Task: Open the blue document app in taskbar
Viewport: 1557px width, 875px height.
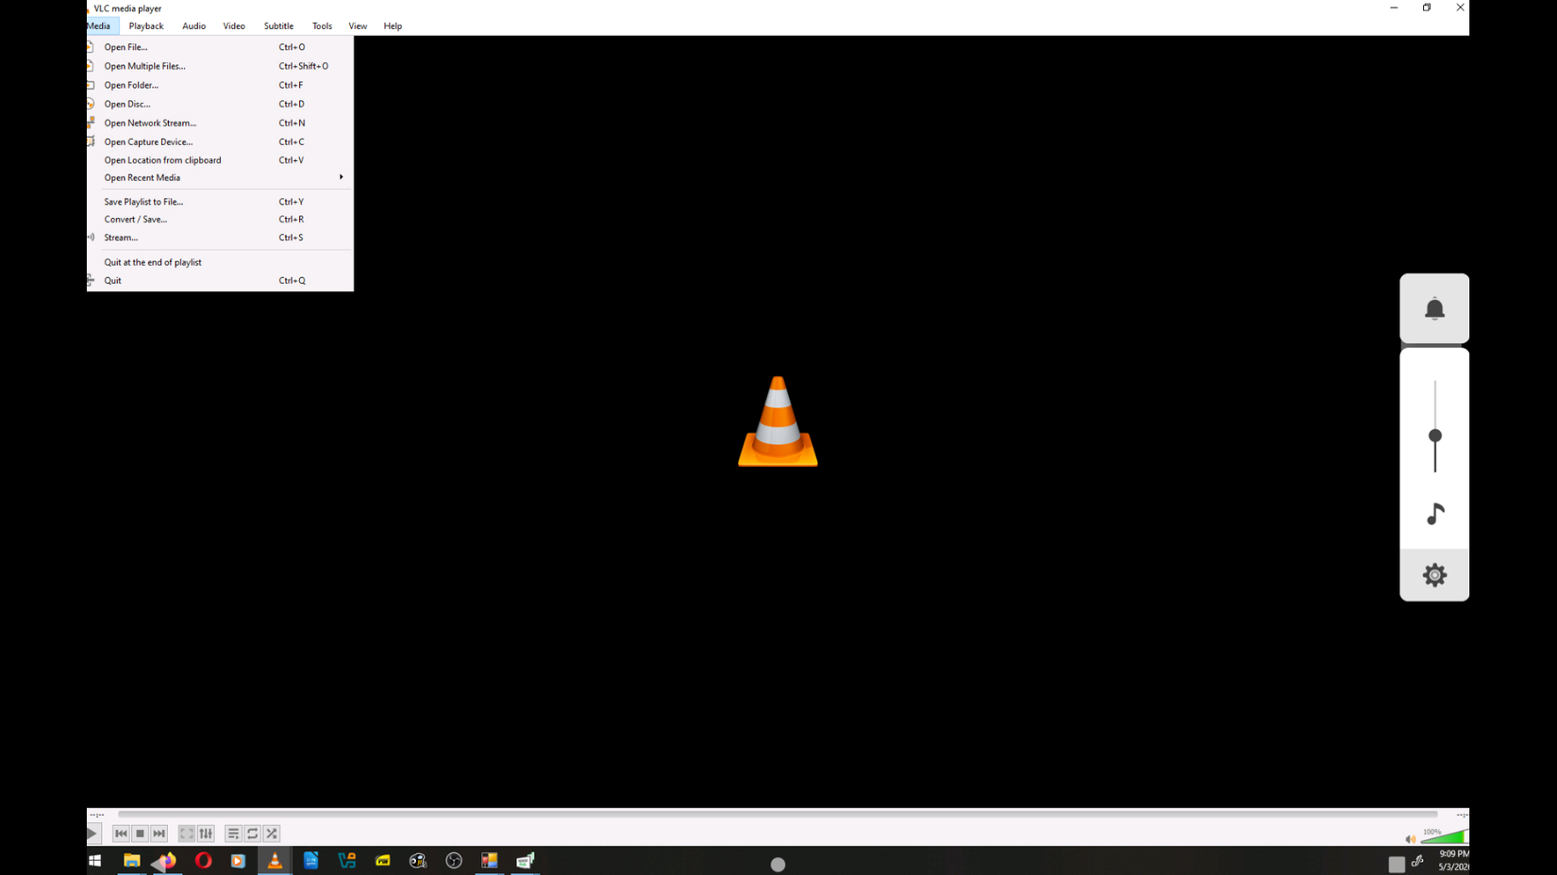Action: (x=310, y=861)
